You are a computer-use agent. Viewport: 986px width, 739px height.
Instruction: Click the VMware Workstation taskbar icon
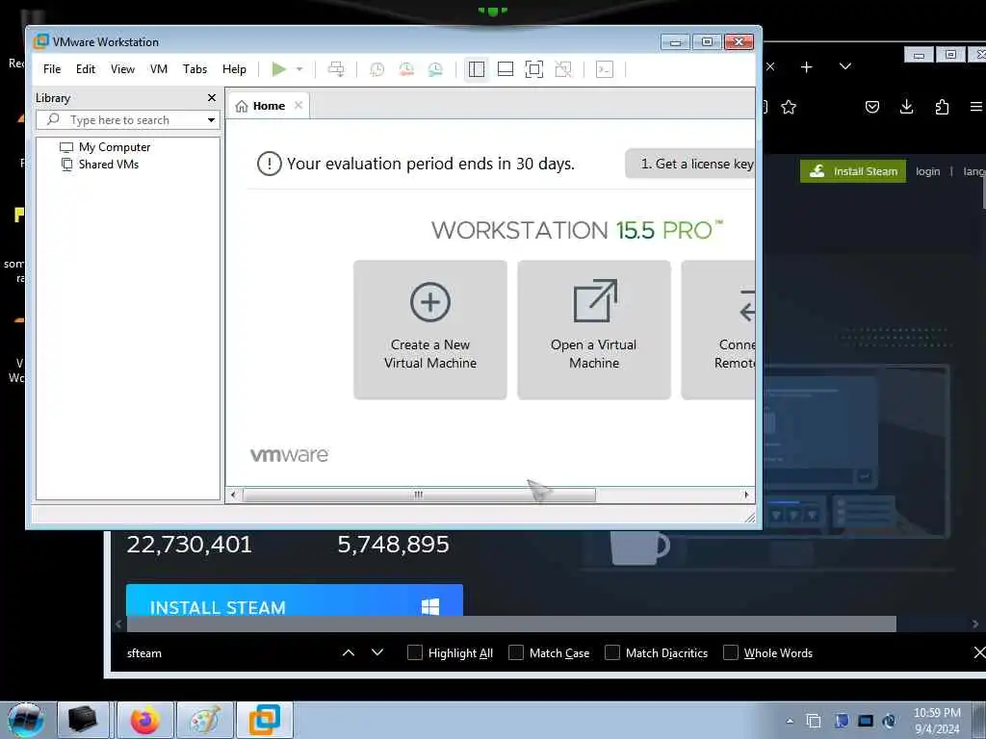click(265, 720)
